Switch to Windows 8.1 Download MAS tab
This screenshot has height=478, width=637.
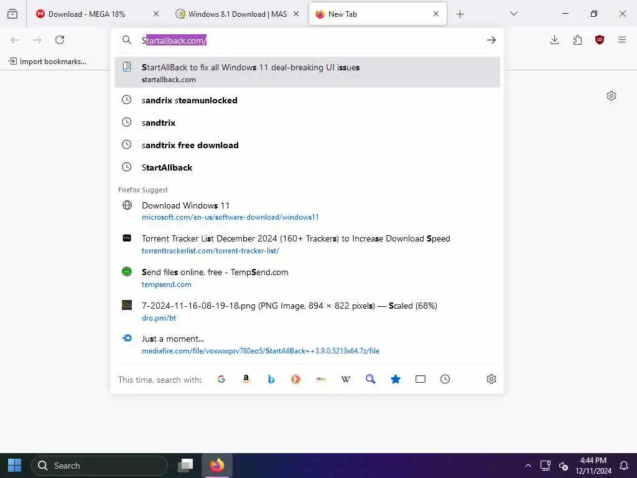point(238,14)
